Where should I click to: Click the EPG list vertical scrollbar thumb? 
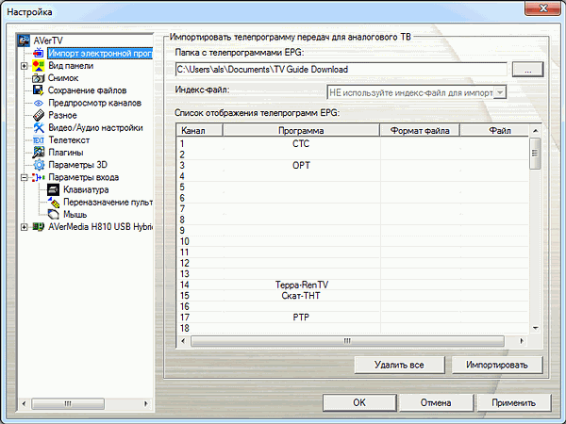535,154
